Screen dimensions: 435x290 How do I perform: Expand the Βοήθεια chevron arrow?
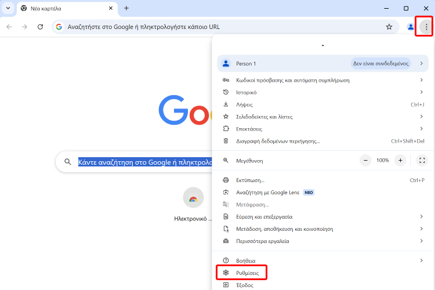[422, 260]
